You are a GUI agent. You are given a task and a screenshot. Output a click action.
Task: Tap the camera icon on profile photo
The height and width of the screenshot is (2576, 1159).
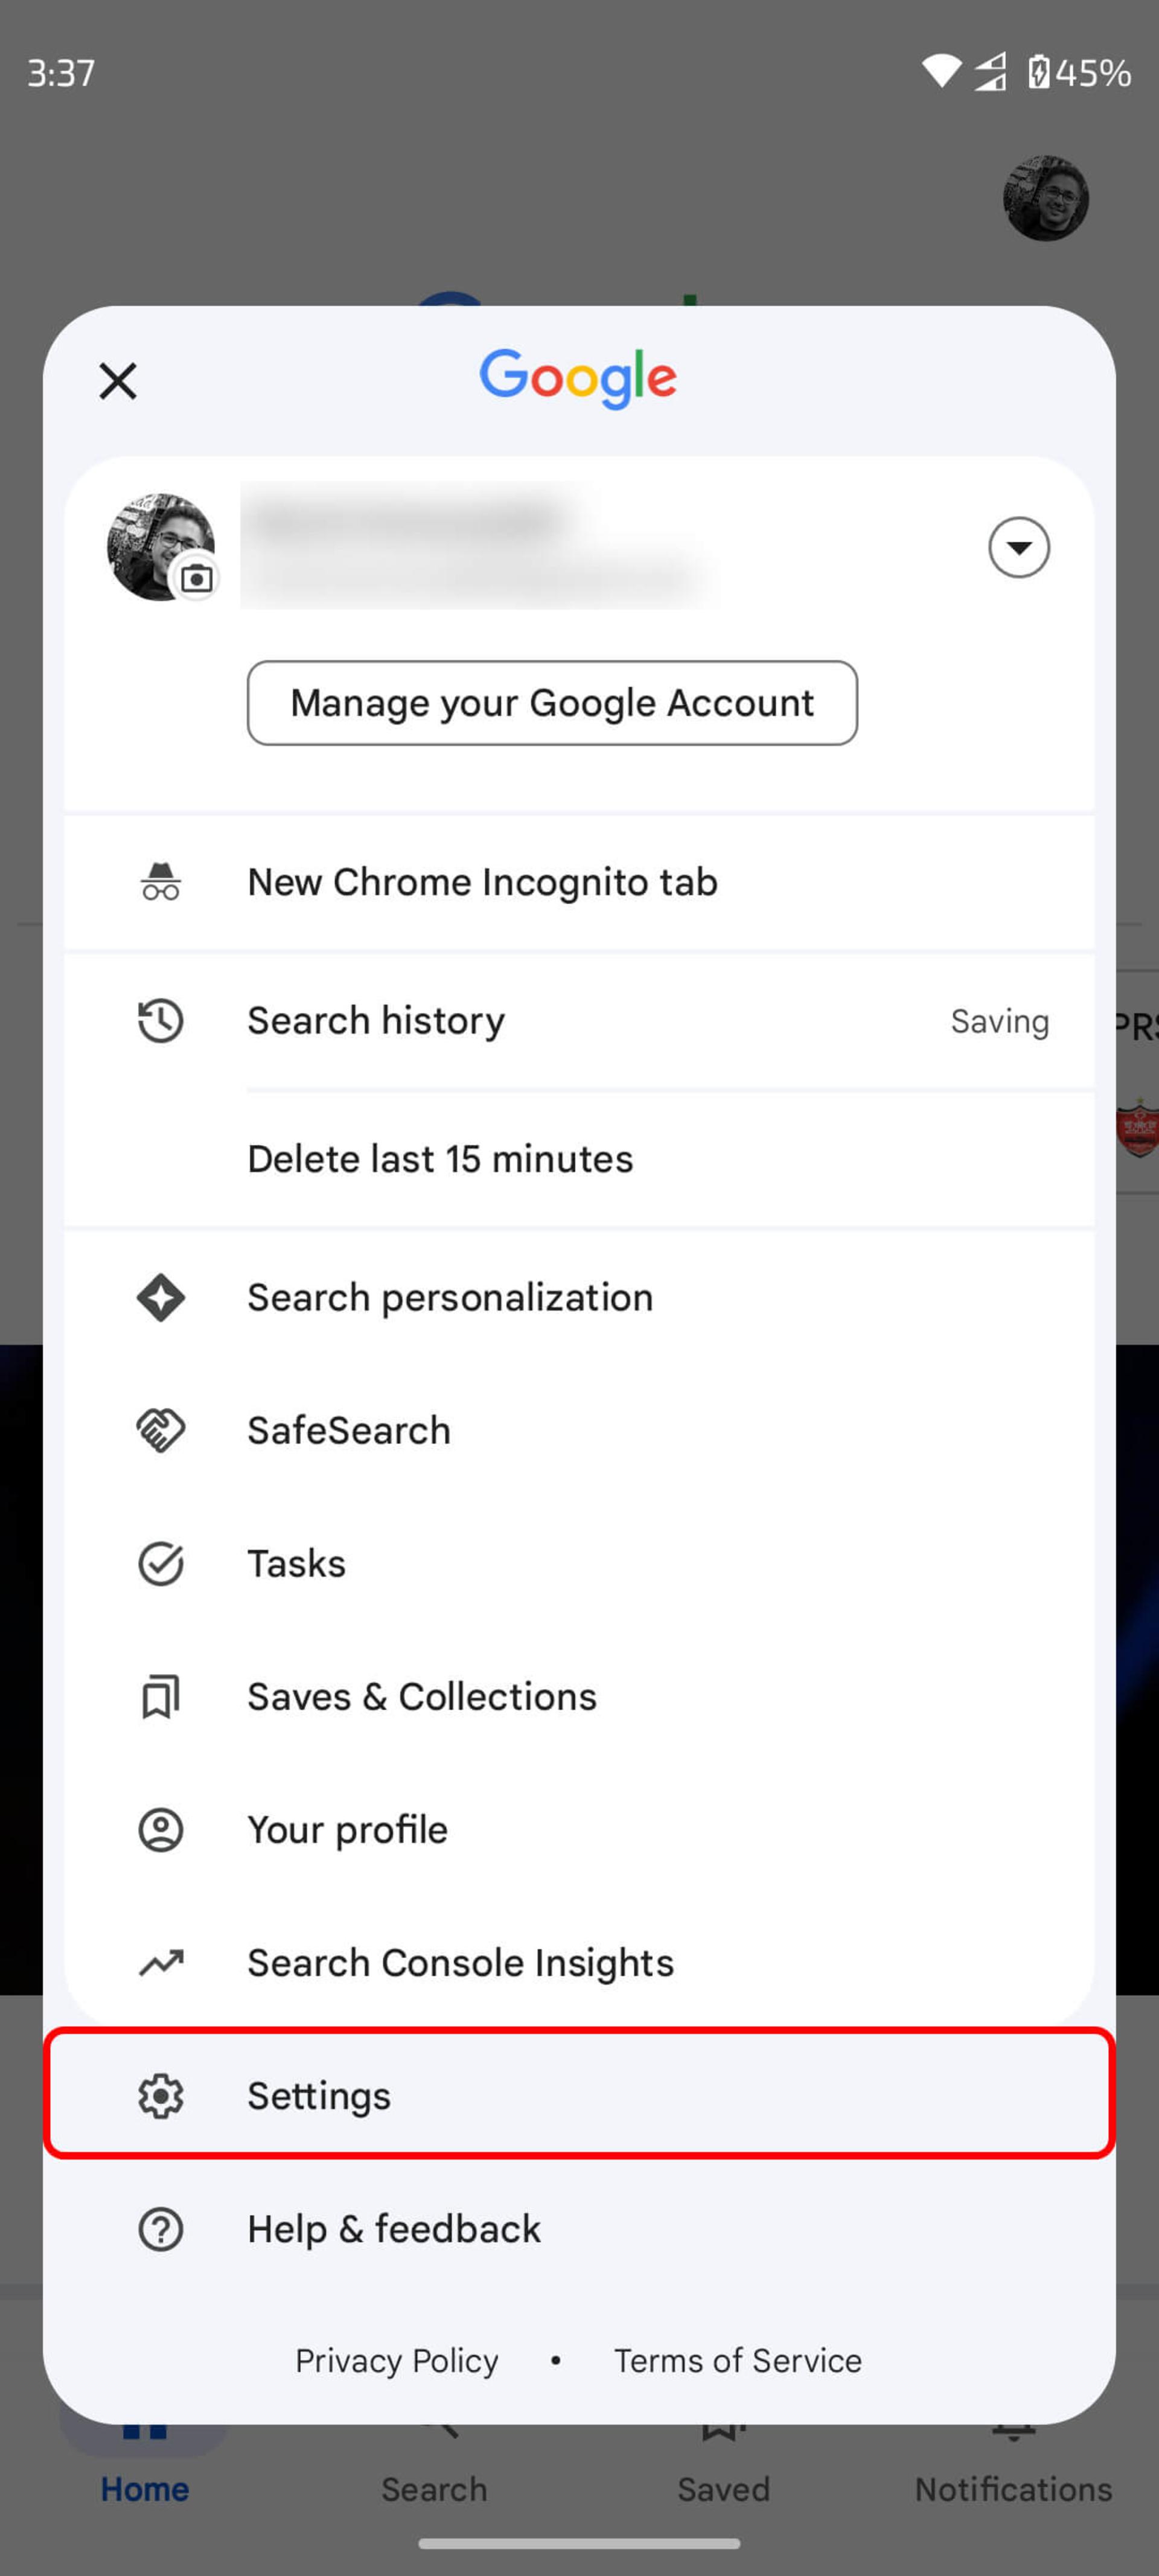(x=196, y=578)
